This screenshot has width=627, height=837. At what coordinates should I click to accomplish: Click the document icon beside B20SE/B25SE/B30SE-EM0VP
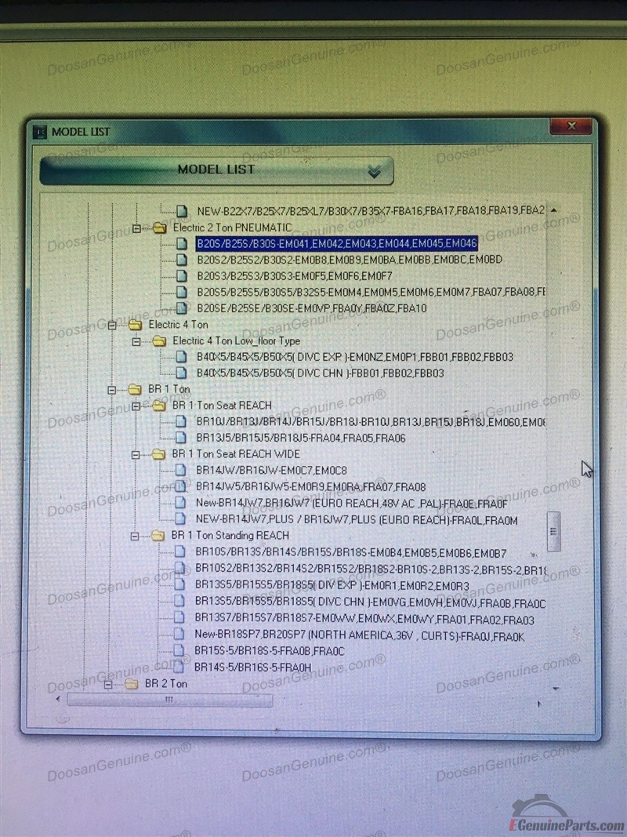pos(182,308)
